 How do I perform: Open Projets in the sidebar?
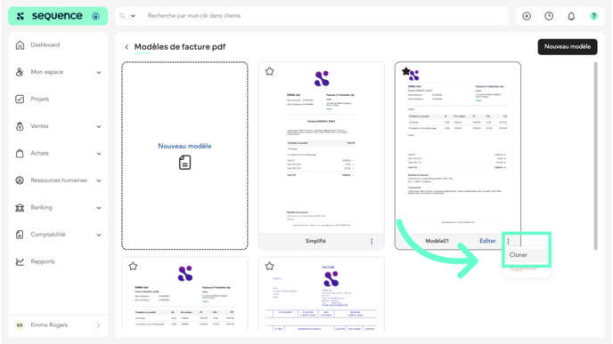point(40,99)
